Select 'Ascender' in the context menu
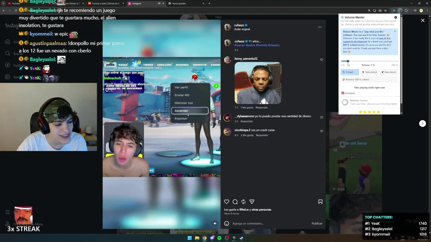431x242 pixels. point(190,111)
